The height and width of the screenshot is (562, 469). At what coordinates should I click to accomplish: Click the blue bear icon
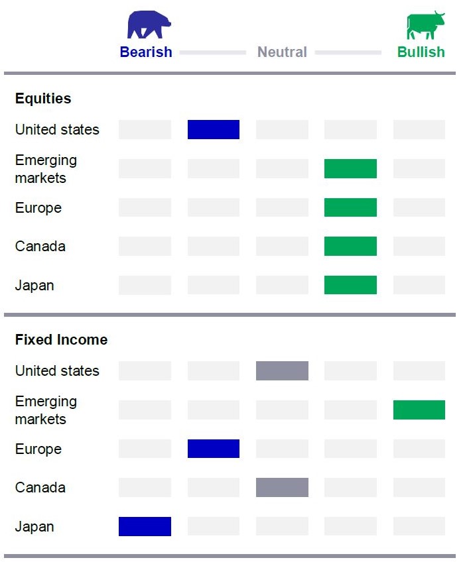pos(149,25)
